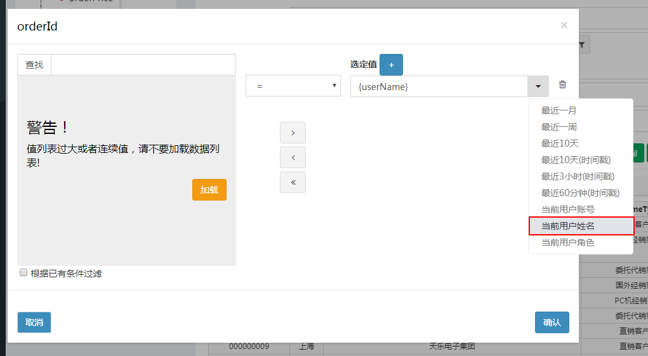Screen dimensions: 648x356
Task: Move selected item right with > arrow
Action: pos(293,133)
